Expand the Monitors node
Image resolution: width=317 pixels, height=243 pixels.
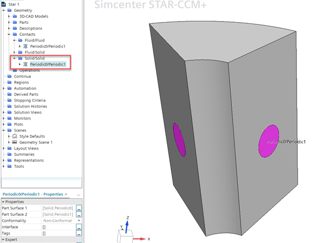click(x=4, y=118)
